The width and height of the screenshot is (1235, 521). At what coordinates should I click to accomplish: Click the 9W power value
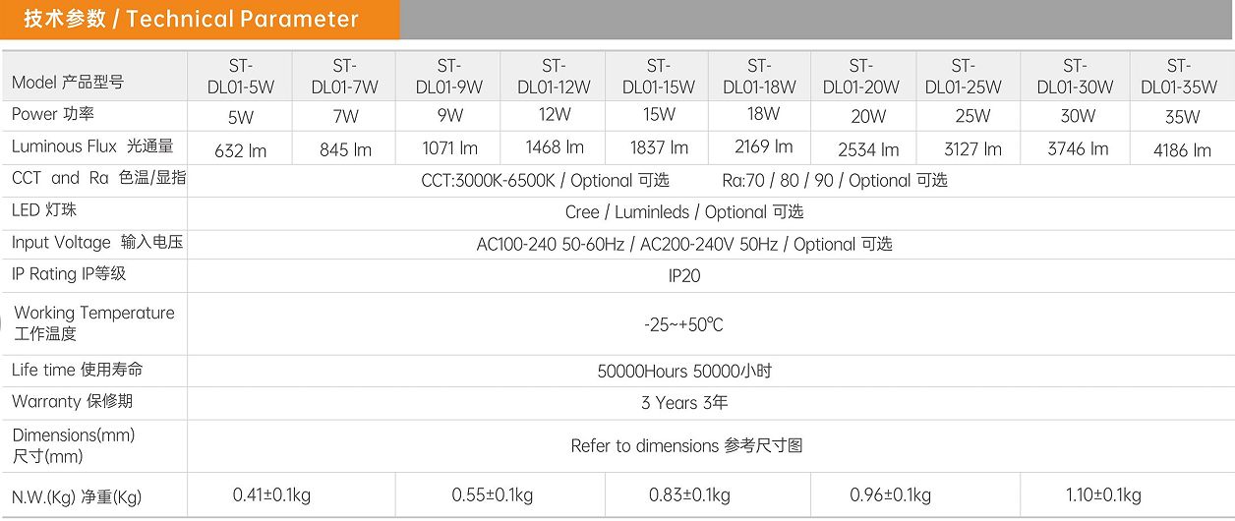tap(449, 115)
